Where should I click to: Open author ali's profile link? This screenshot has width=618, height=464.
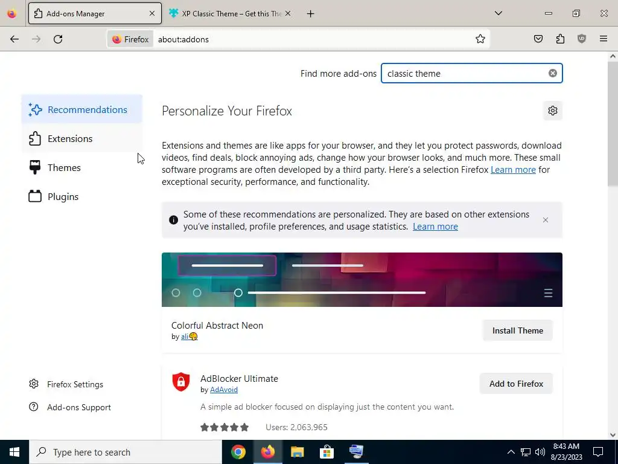point(189,337)
